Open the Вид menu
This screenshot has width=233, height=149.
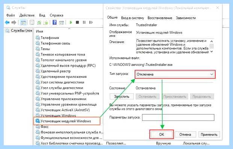click(x=42, y=15)
